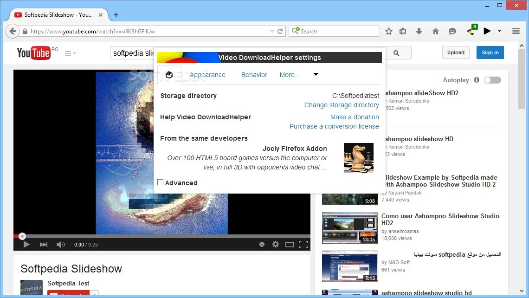The width and height of the screenshot is (529, 298).
Task: Click the Watch Later clock icon
Action: [262, 244]
